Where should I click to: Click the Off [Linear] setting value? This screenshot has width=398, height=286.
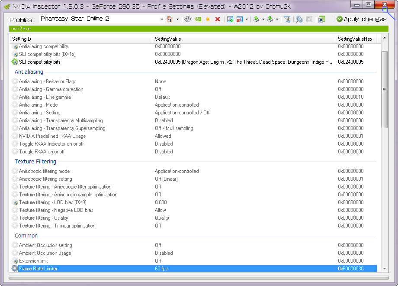[x=166, y=179]
